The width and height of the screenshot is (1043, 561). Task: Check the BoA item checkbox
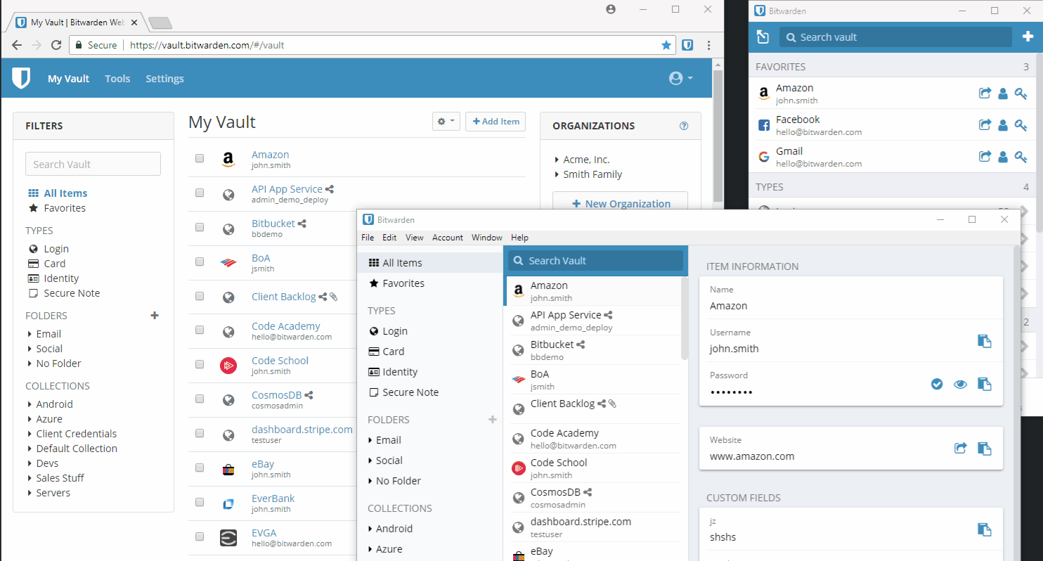(x=200, y=262)
